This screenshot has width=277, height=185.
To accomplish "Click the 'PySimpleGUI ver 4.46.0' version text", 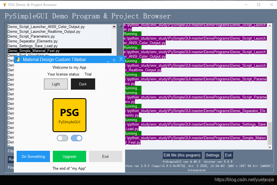I will [182, 162].
